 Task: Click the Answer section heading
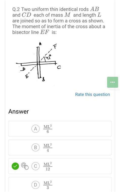(18, 112)
